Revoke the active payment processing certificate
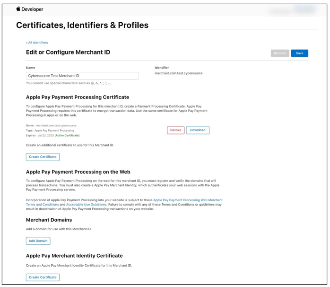The height and width of the screenshot is (287, 330). (175, 130)
